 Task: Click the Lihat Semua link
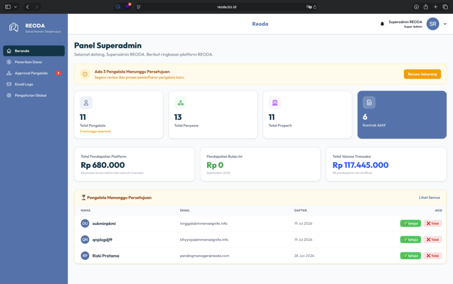pyautogui.click(x=429, y=197)
